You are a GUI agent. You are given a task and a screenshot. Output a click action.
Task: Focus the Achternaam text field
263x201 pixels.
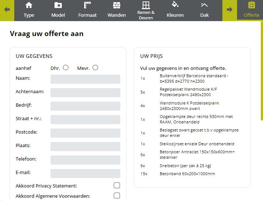[x=85, y=92]
